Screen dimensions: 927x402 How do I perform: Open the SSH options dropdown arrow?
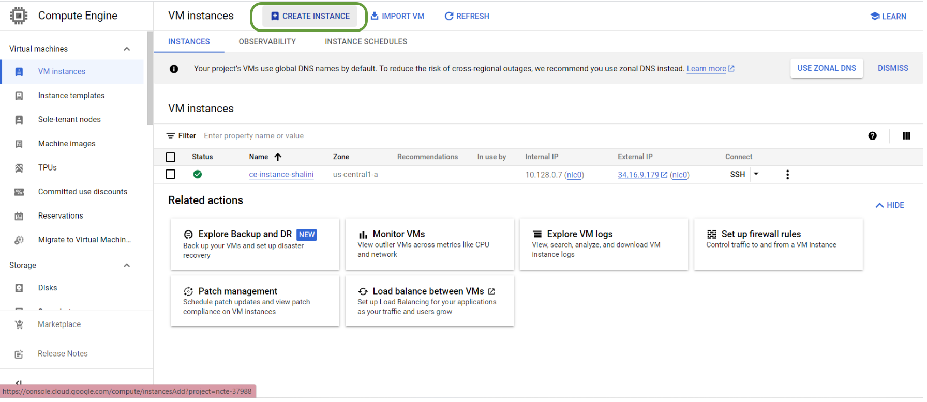click(x=756, y=174)
